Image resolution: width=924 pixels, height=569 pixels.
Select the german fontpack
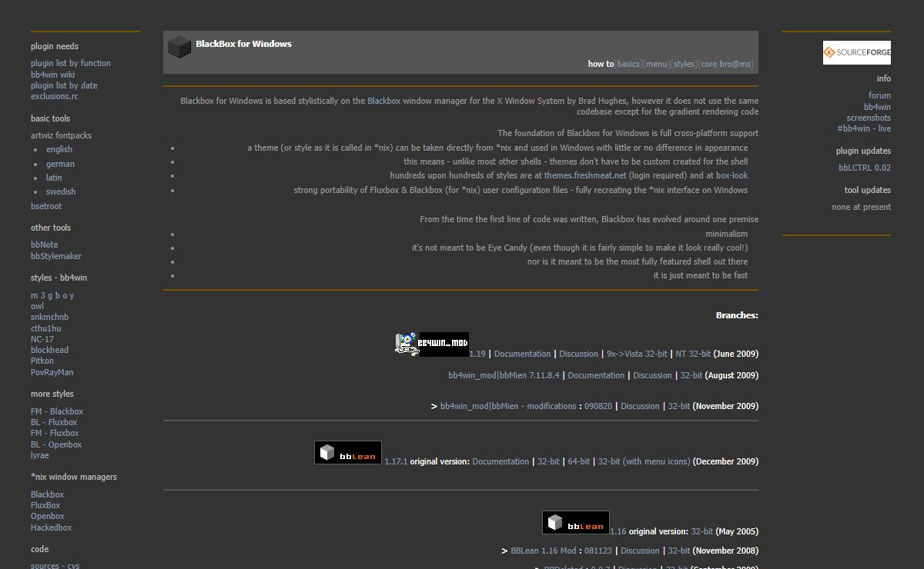coord(60,164)
